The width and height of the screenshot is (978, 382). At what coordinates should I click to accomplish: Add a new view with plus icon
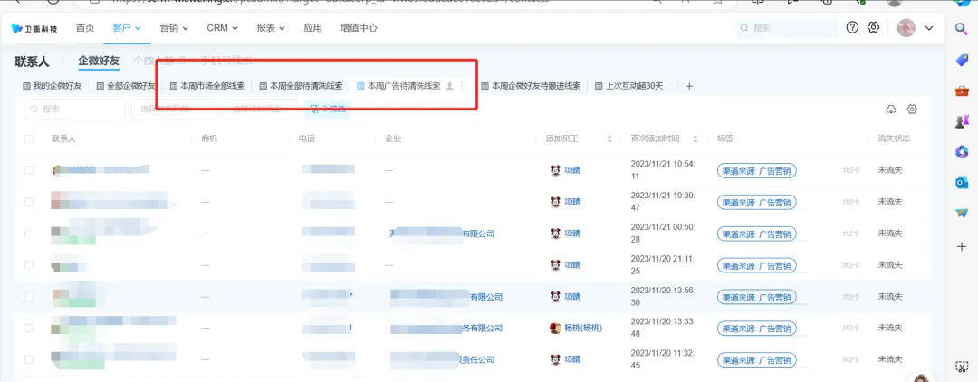tap(689, 87)
